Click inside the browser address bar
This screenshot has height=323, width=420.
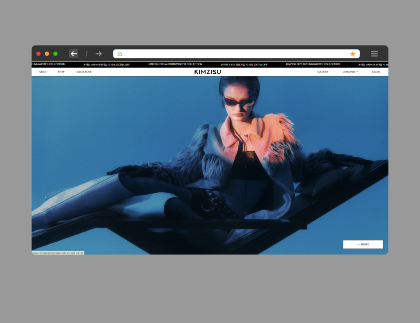tap(234, 54)
